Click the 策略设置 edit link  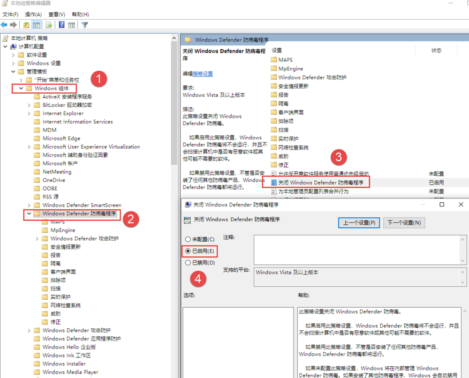pyautogui.click(x=203, y=74)
